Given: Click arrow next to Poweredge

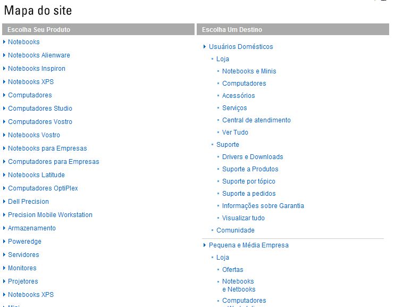Looking at the screenshot, I should [4, 241].
